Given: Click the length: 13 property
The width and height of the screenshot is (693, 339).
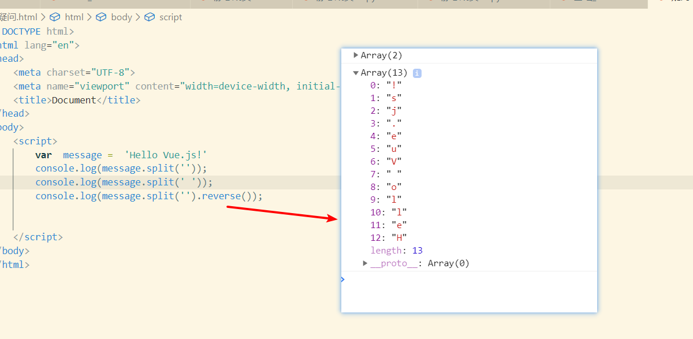Looking at the screenshot, I should click(x=397, y=251).
